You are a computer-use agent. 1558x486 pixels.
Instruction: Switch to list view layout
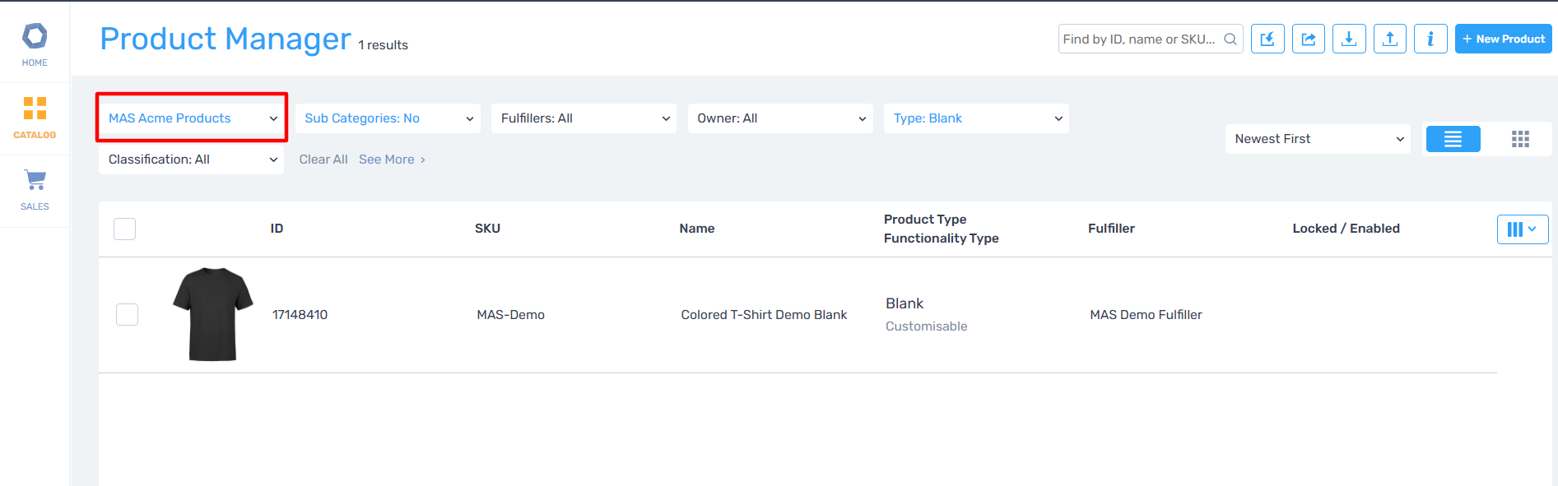1453,139
